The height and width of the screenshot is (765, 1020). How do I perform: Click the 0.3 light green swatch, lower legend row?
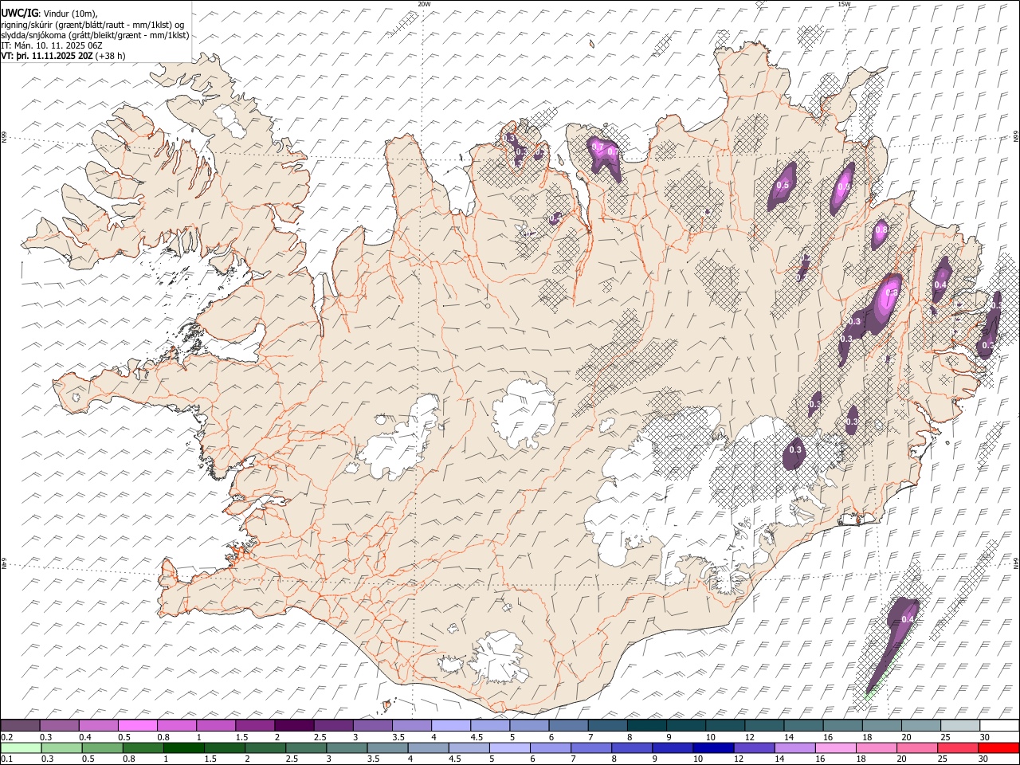tap(61, 747)
